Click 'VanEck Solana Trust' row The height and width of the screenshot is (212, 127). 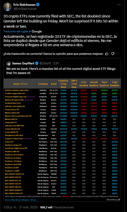point(62,103)
